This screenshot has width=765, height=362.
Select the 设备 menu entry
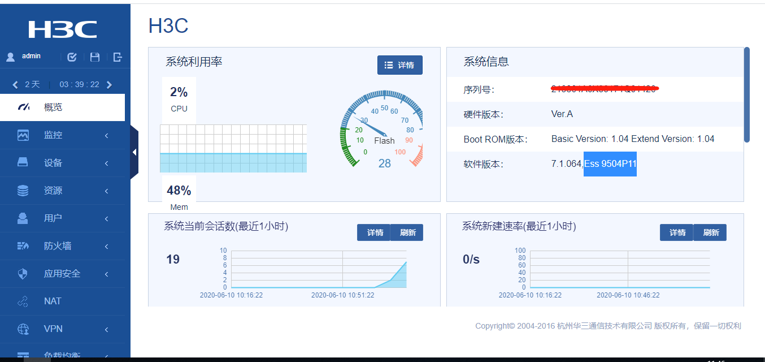pyautogui.click(x=62, y=163)
